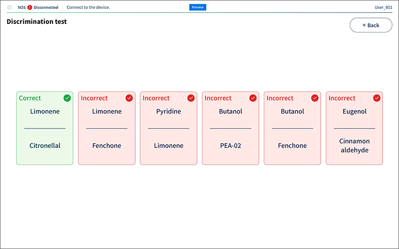
Task: Select the Pyridine odor label
Action: coord(169,112)
